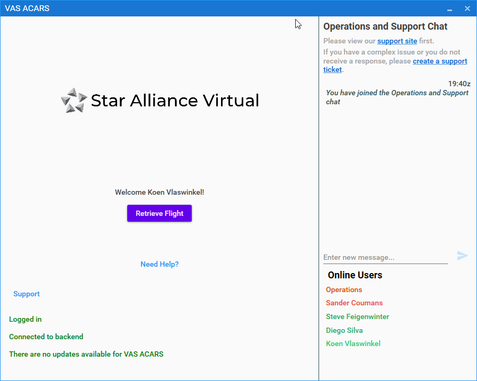477x381 pixels.
Task: Follow the support site hyperlink
Action: [397, 41]
